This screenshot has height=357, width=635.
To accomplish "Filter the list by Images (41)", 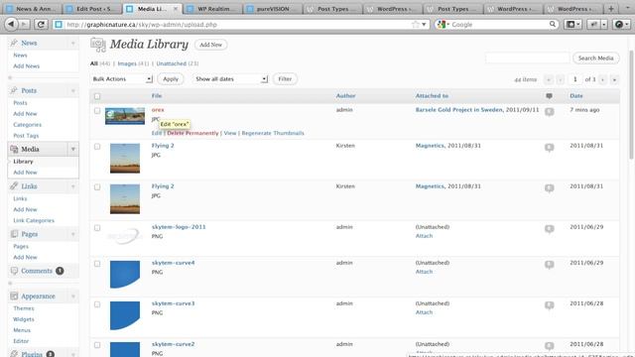I will (133, 63).
